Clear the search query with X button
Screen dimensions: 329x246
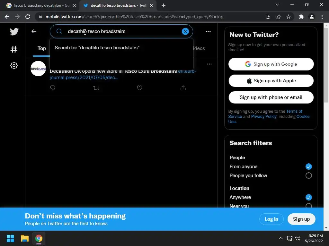coord(185,31)
